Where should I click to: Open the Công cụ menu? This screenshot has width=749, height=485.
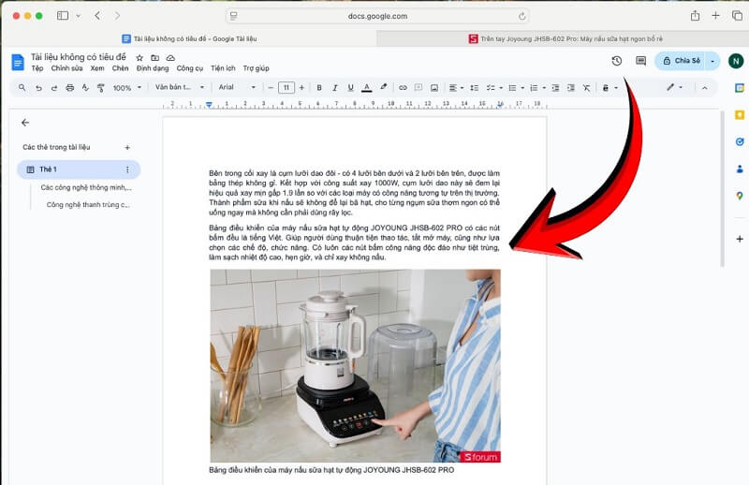tap(190, 68)
